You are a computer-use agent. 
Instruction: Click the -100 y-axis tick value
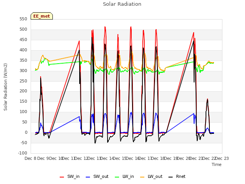23,153
